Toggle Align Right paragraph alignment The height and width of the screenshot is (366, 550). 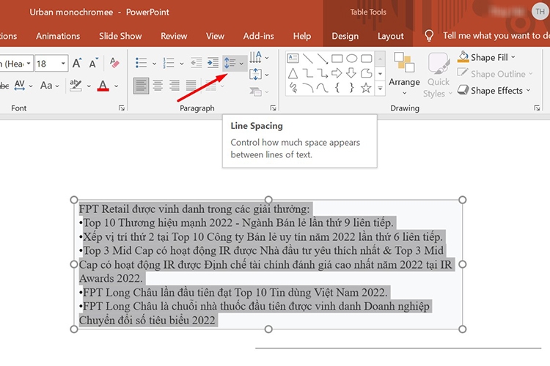click(x=175, y=86)
